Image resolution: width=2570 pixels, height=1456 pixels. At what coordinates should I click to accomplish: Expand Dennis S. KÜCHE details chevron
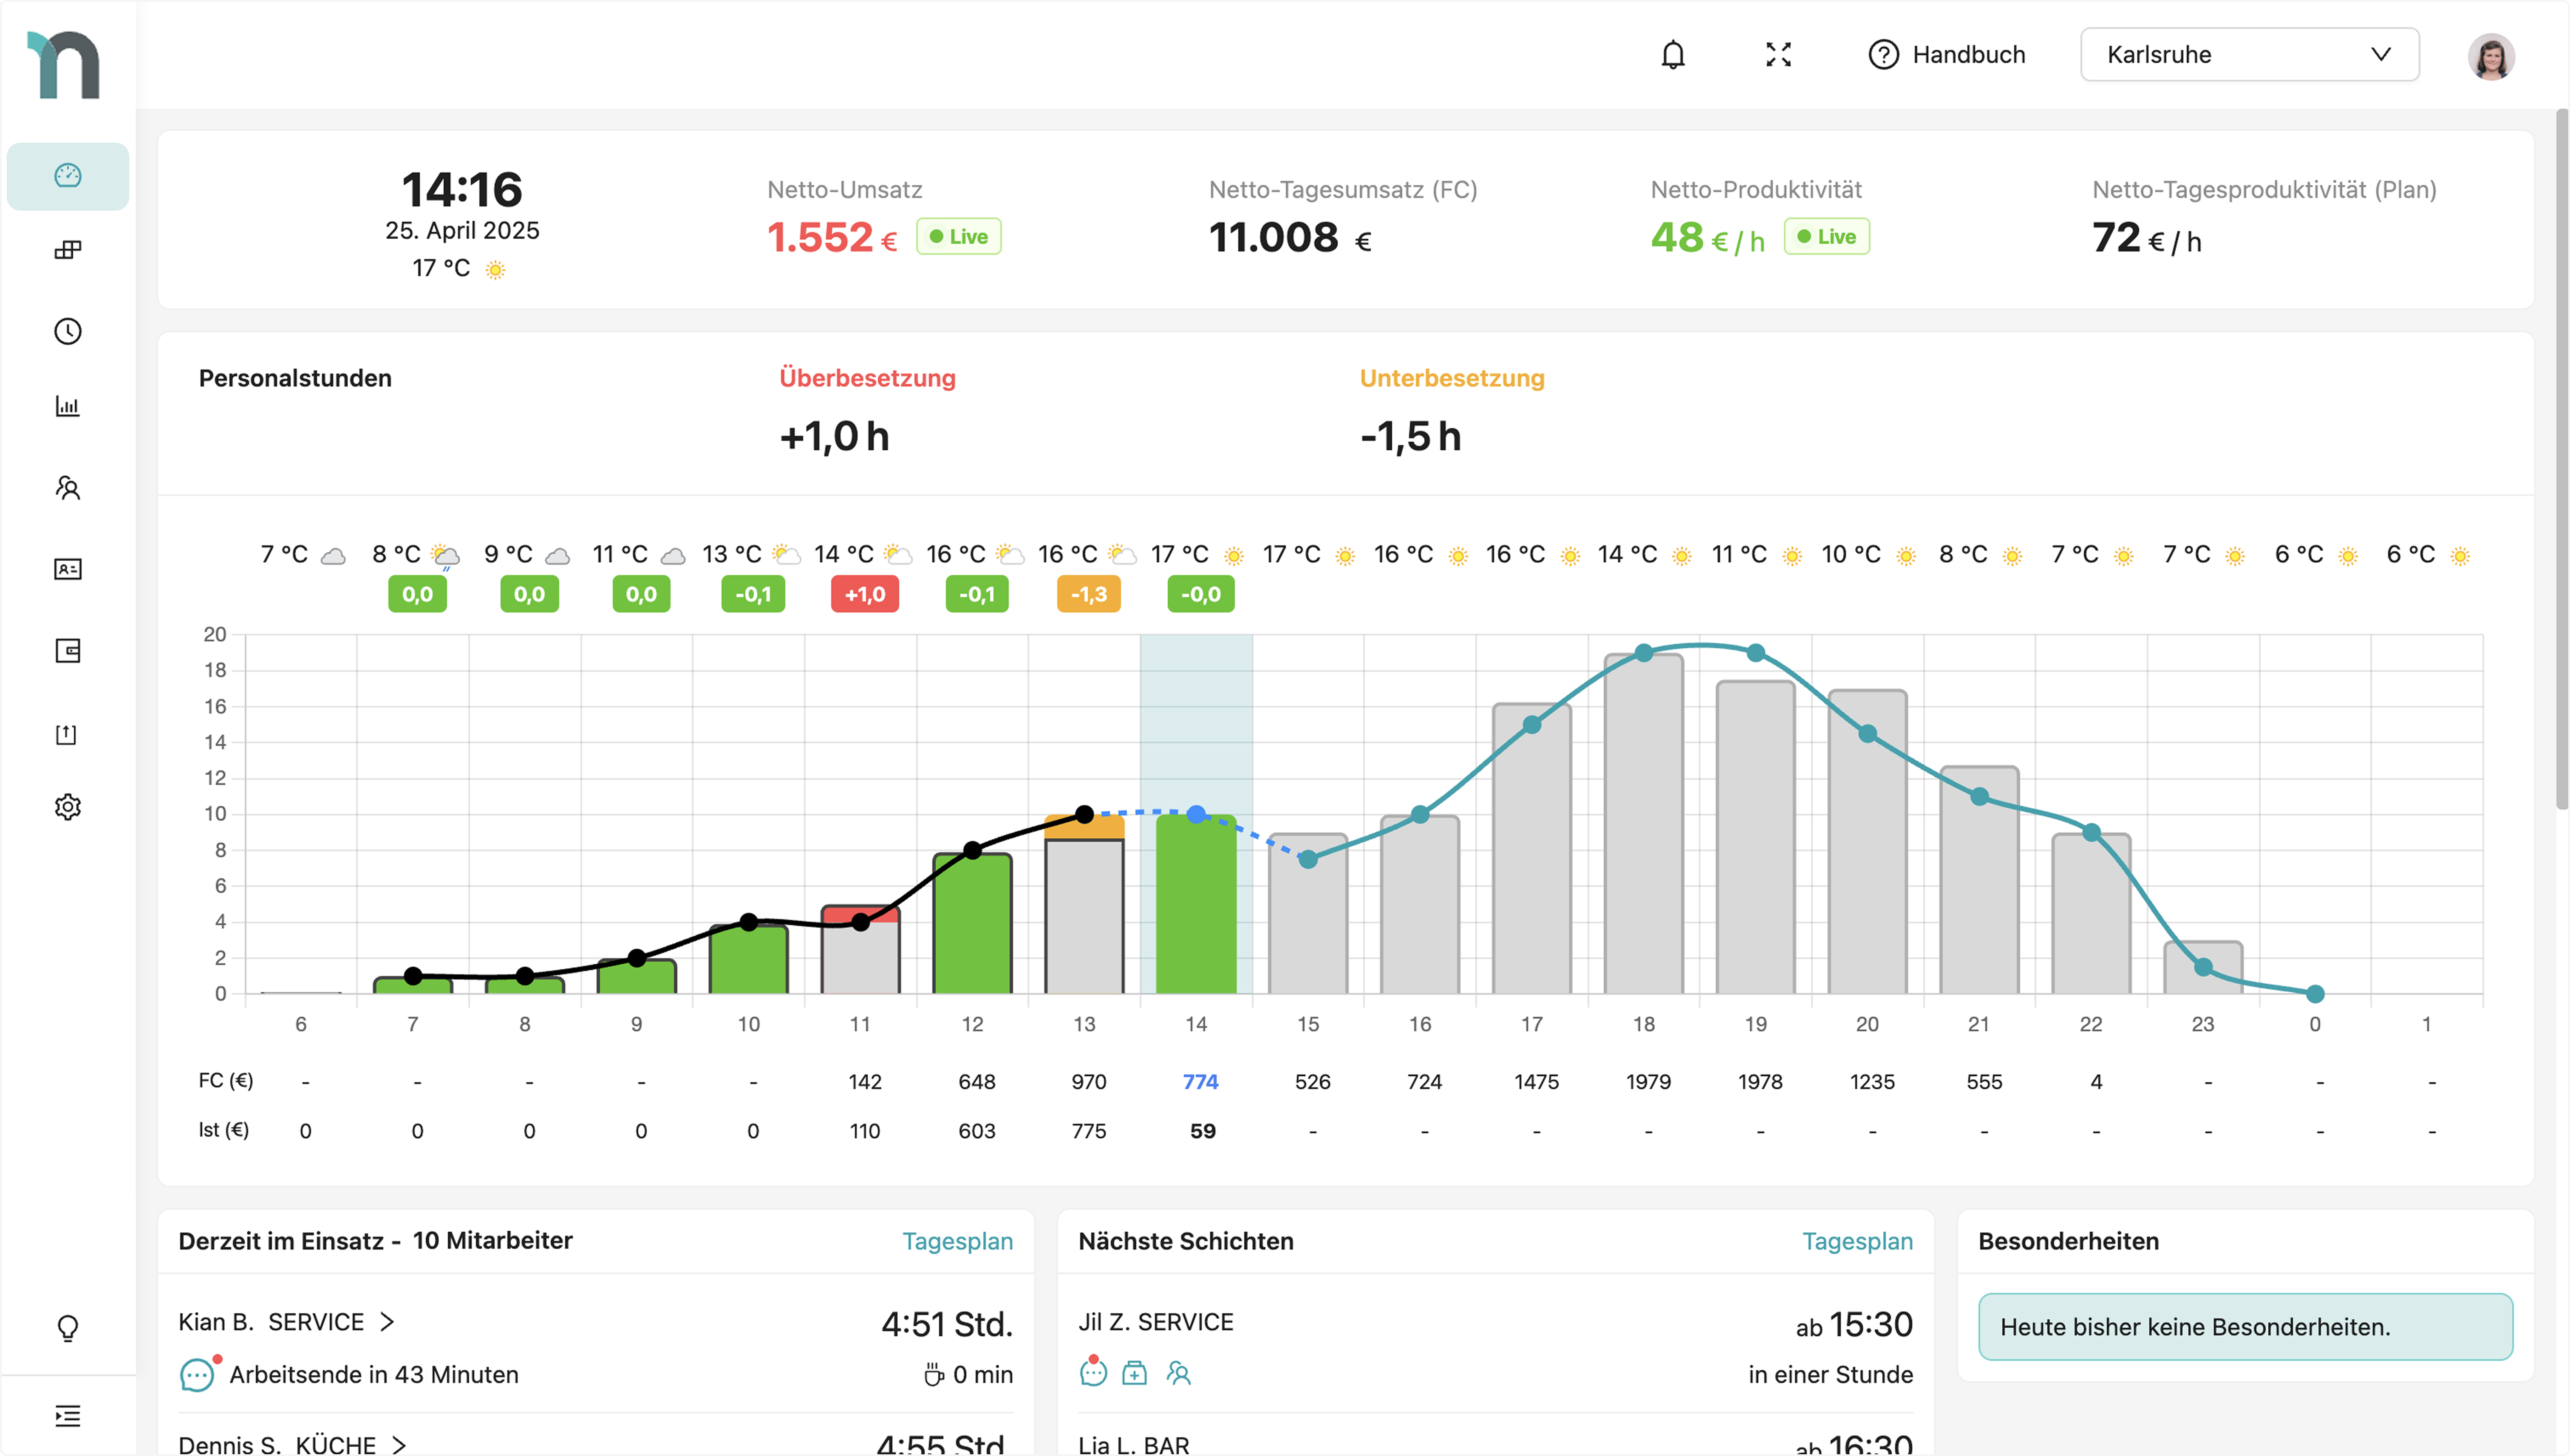tap(399, 1445)
